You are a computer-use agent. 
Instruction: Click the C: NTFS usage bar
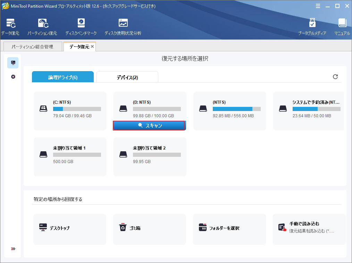click(x=77, y=109)
